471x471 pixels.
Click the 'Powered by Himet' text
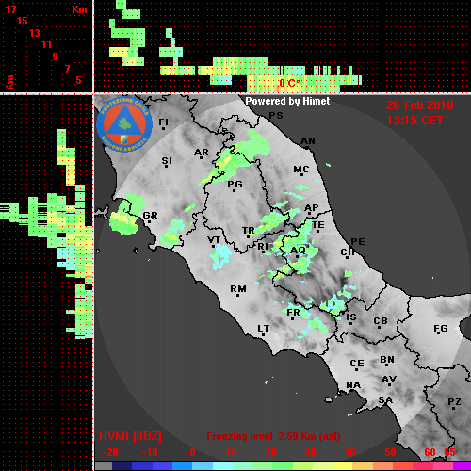287,101
